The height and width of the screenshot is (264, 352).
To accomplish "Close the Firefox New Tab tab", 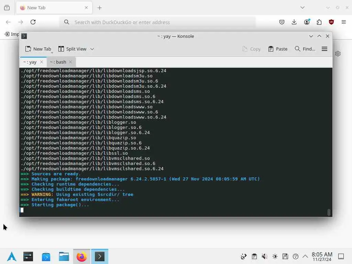I will [86, 8].
